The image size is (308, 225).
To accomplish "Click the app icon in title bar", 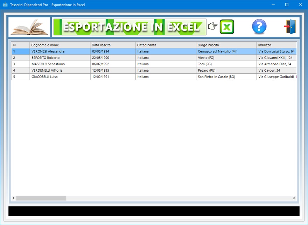I will click(x=5, y=5).
